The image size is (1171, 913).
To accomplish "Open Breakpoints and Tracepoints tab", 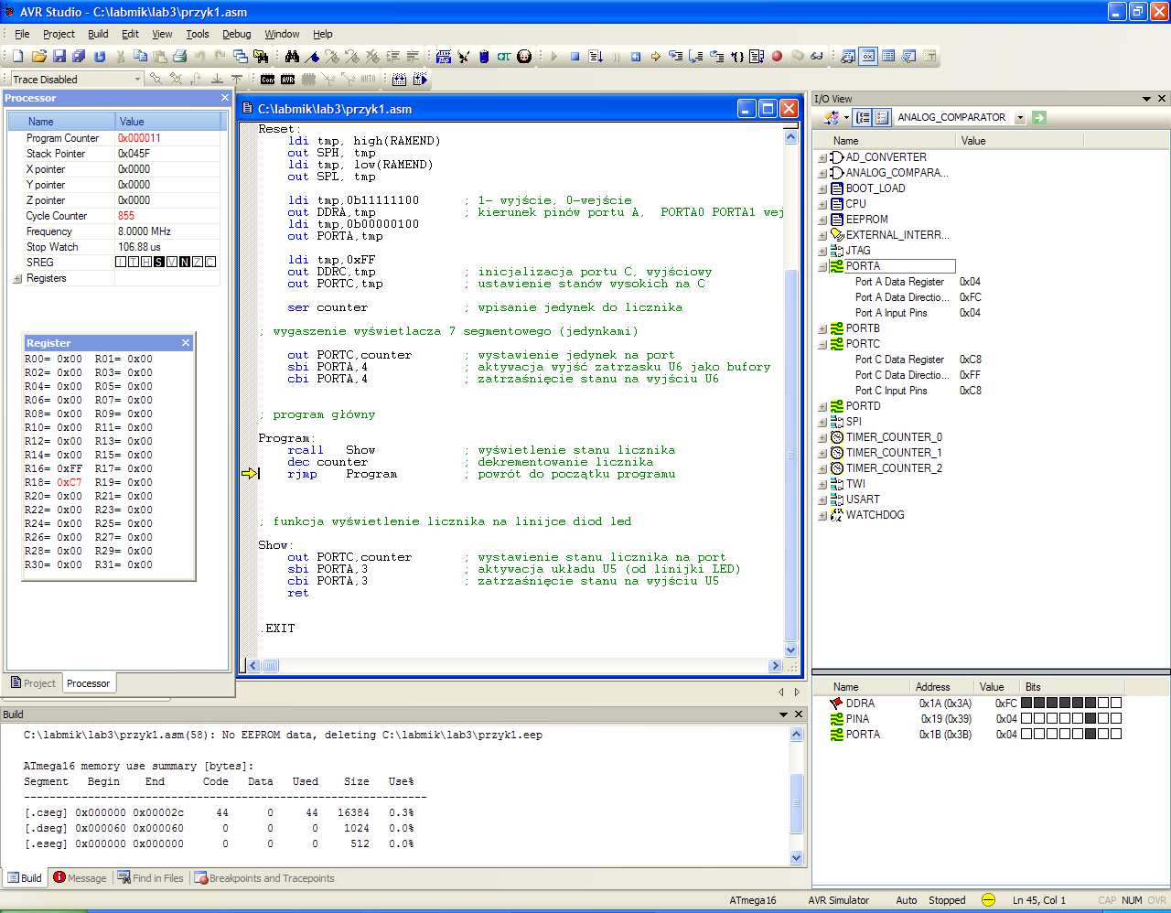I will [x=264, y=878].
